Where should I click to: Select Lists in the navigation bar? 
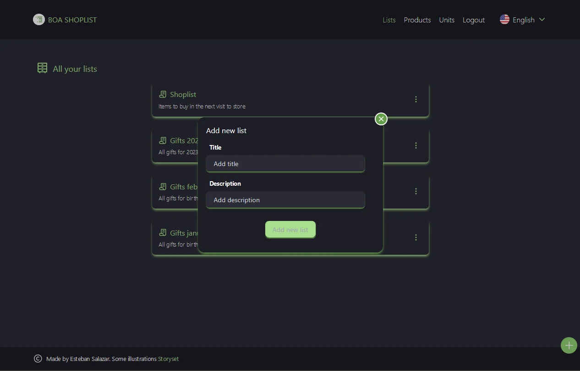tap(389, 20)
